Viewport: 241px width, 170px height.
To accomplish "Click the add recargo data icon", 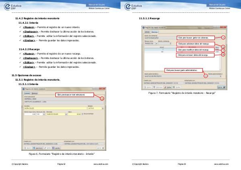I will pyautogui.click(x=223, y=46).
